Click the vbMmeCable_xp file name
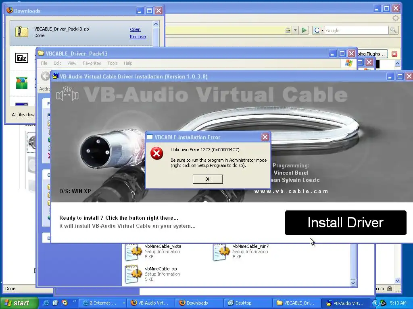The height and width of the screenshot is (309, 413). click(161, 269)
